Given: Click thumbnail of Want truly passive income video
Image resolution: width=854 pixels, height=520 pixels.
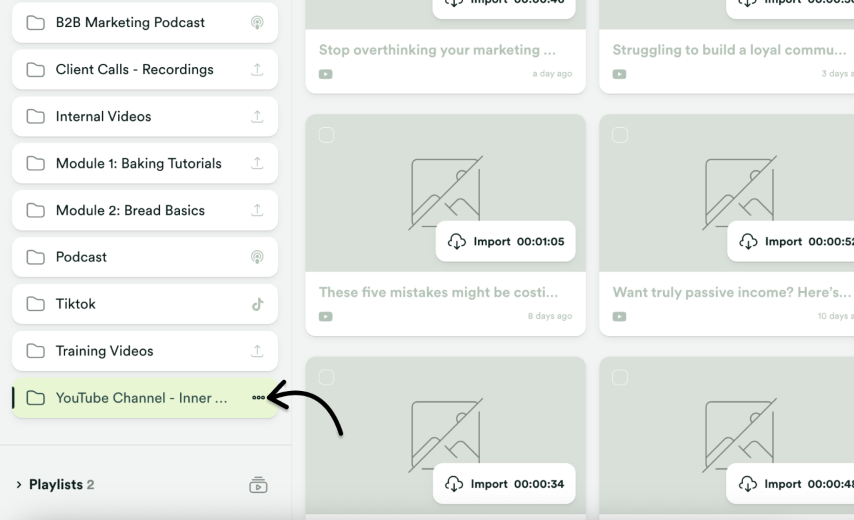Looking at the screenshot, I should (727, 193).
